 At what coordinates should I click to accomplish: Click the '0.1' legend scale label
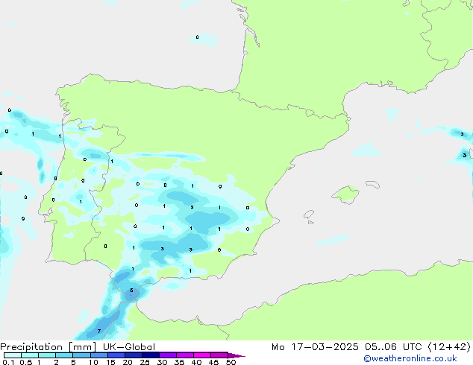[x=8, y=362]
